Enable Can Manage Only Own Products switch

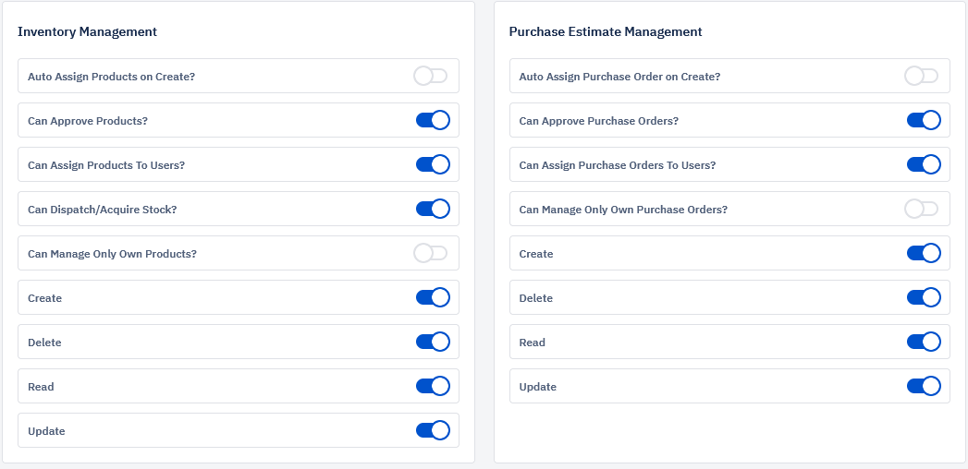tap(431, 253)
